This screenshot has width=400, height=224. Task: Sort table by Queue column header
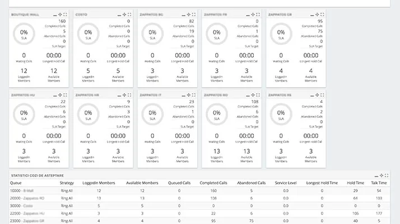[x=16, y=183]
